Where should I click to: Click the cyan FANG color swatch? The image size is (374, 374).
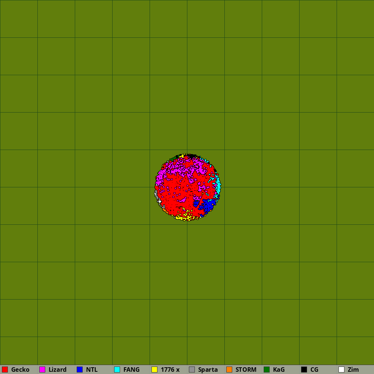117,370
